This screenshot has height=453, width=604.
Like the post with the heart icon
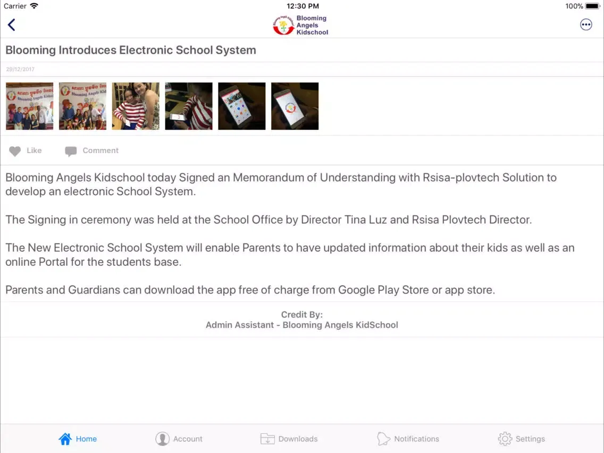(x=15, y=151)
